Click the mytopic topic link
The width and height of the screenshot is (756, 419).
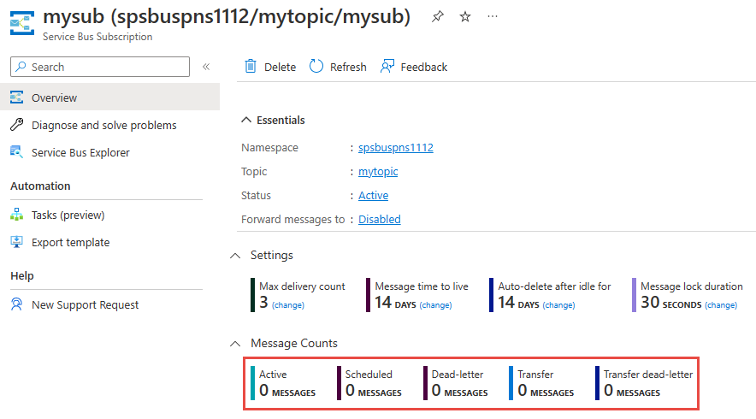[378, 172]
